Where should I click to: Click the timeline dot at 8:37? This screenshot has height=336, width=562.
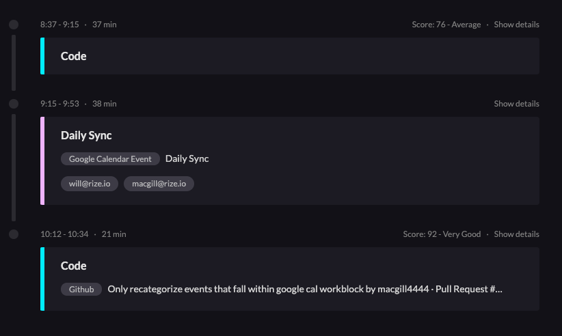(x=14, y=25)
